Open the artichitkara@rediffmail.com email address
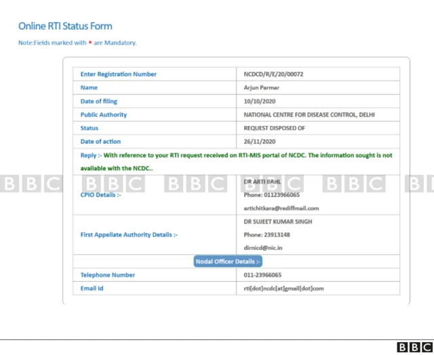434x355 pixels. click(x=281, y=208)
